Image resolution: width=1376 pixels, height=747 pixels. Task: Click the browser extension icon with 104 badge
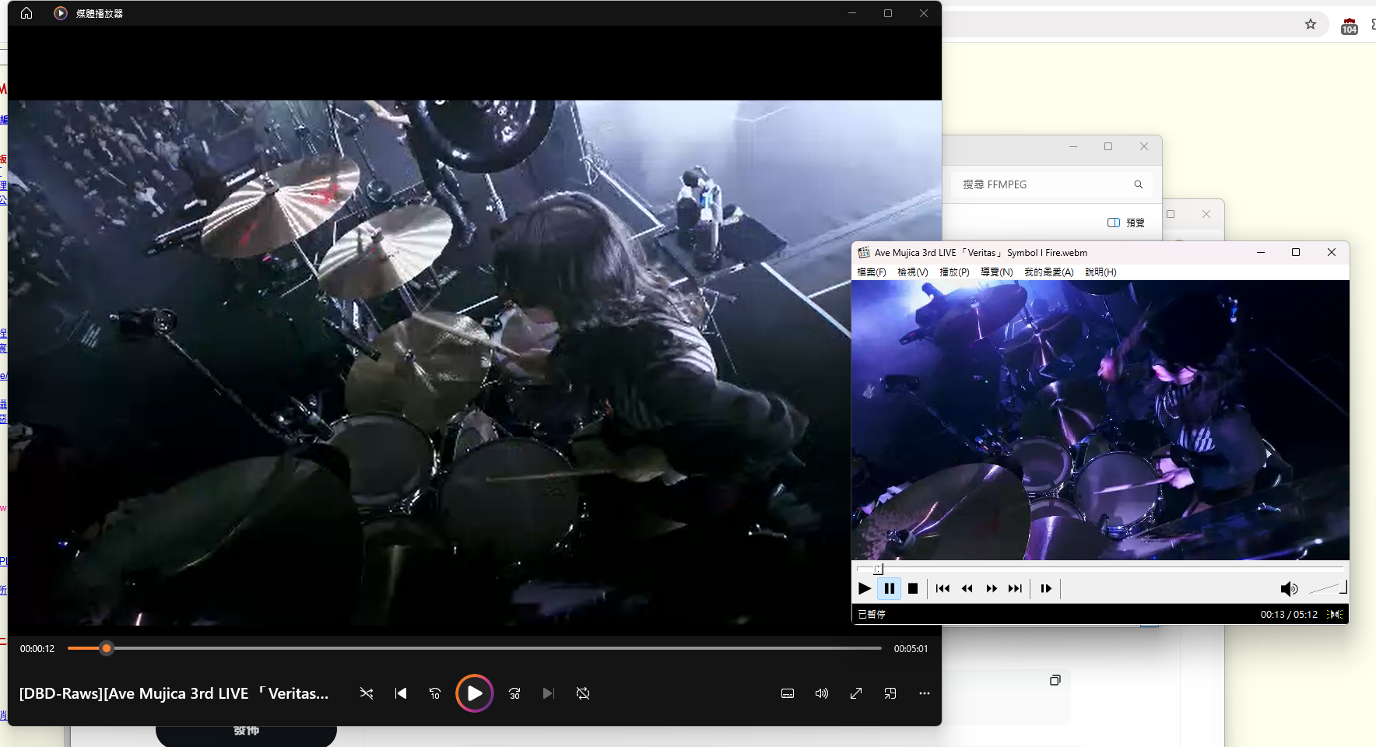click(x=1350, y=26)
